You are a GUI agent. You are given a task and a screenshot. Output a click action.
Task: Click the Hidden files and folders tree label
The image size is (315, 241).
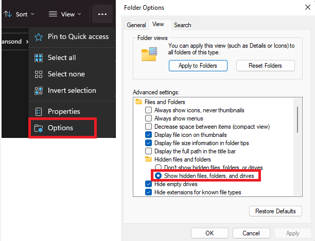[182, 159]
